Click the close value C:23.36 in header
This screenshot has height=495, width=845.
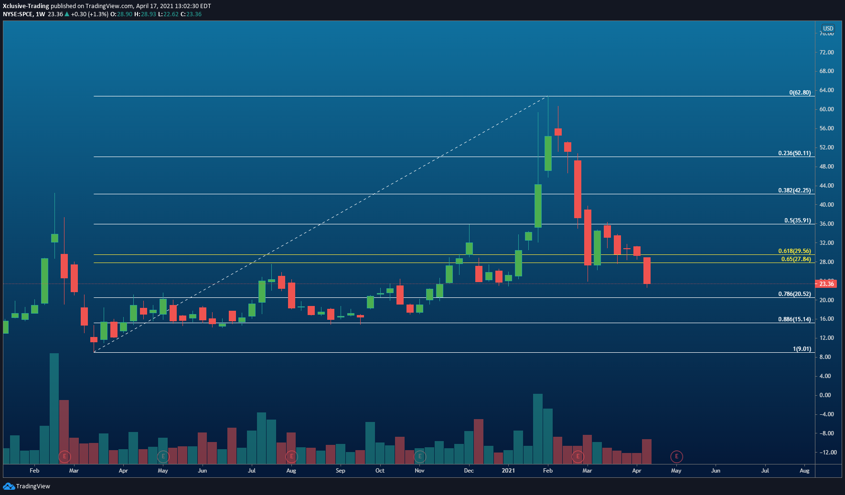click(x=191, y=14)
